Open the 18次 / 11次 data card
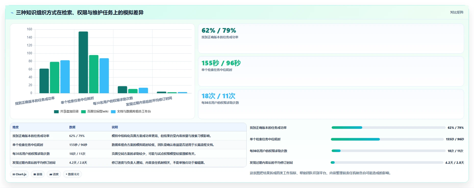The height and width of the screenshot is (188, 474). pyautogui.click(x=331, y=104)
